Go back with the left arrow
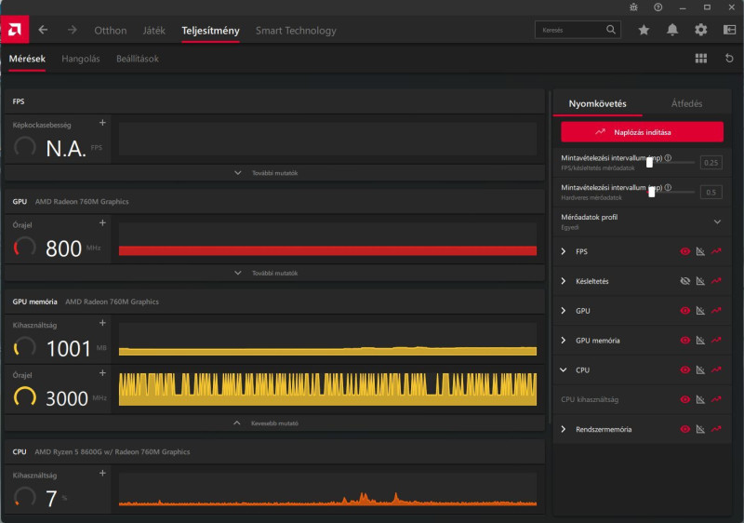Viewport: 744px width, 523px height. 43,30
